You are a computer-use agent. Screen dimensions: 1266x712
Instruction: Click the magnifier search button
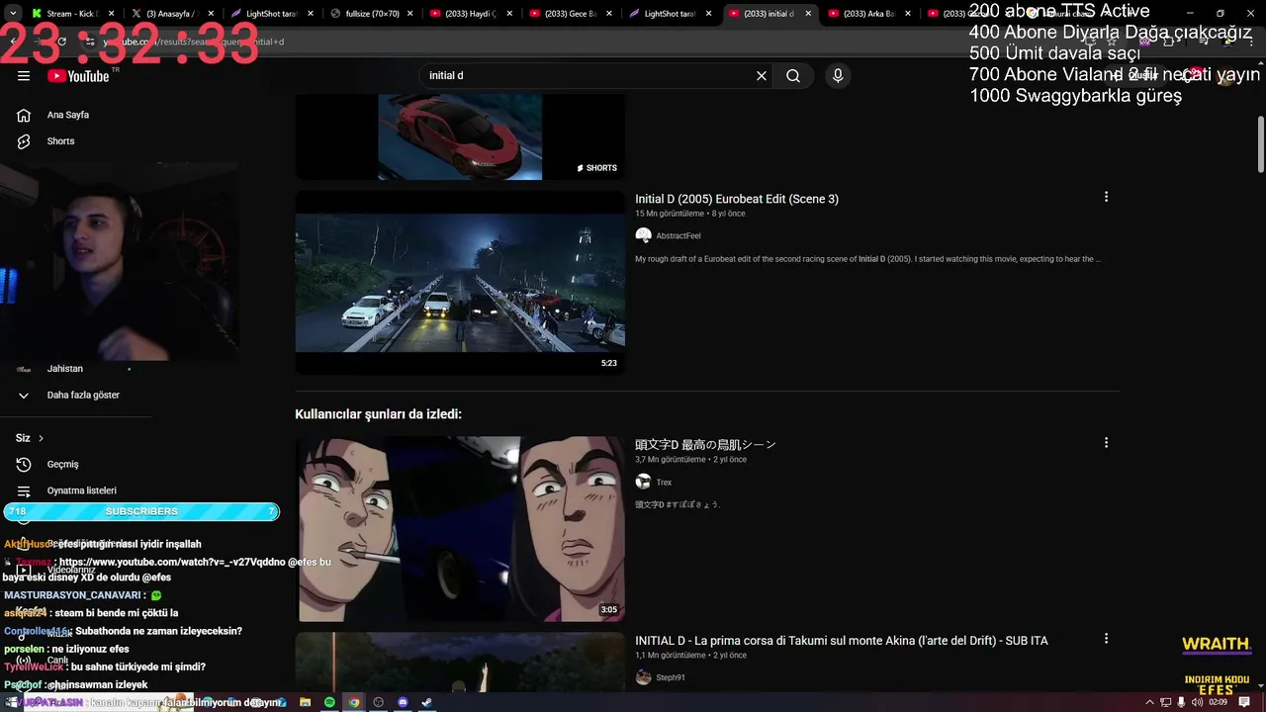(793, 76)
